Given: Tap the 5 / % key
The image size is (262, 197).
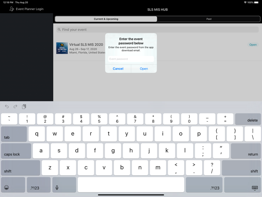Looking at the screenshot, I should pos(99,119).
